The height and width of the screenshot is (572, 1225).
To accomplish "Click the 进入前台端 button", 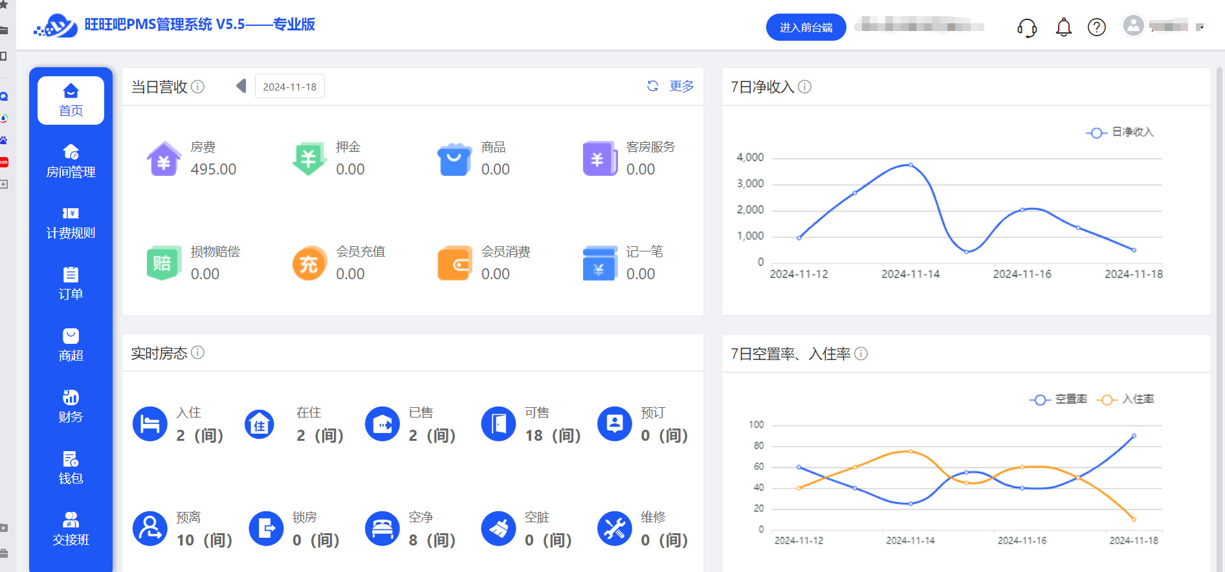I will pos(806,27).
